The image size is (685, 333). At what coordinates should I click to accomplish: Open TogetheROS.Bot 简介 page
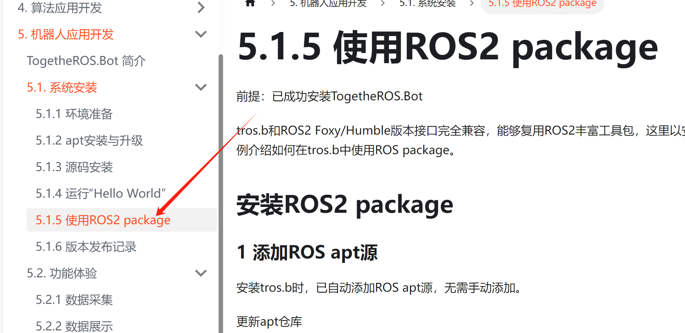click(86, 60)
